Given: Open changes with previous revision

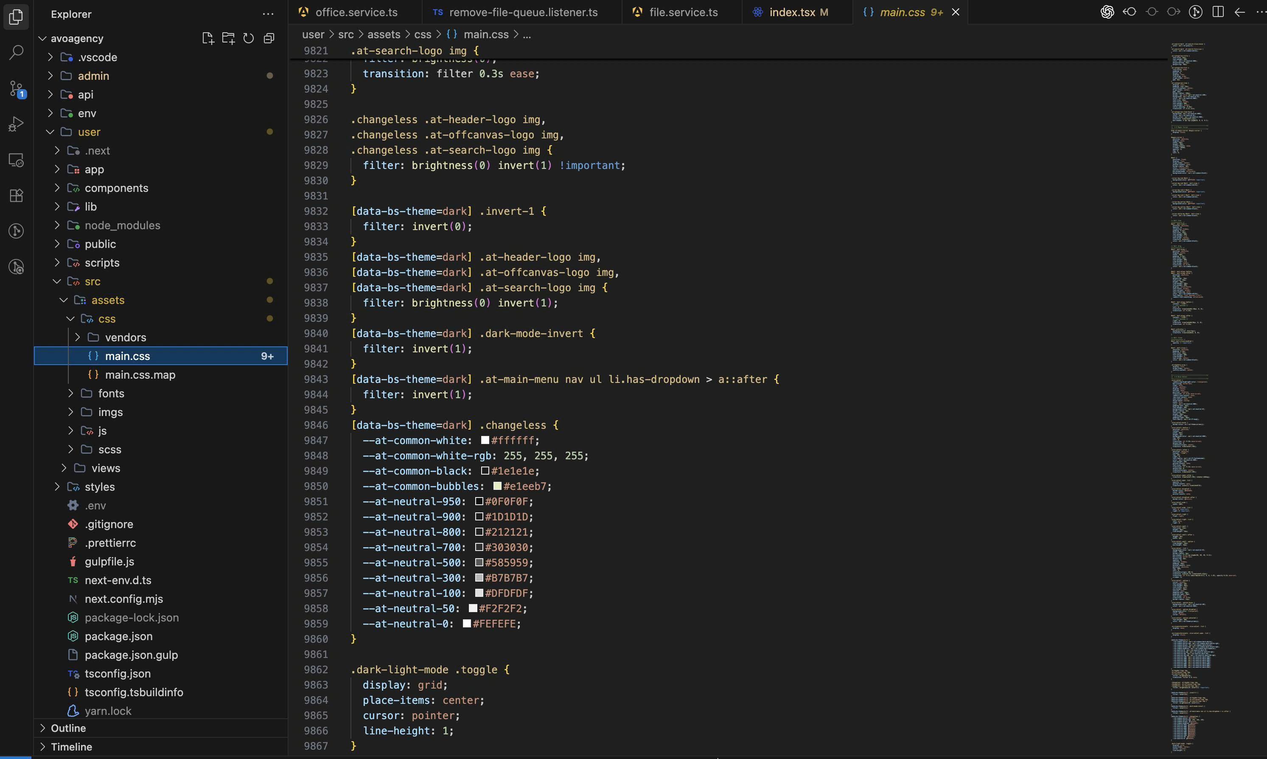Looking at the screenshot, I should [x=1130, y=12].
